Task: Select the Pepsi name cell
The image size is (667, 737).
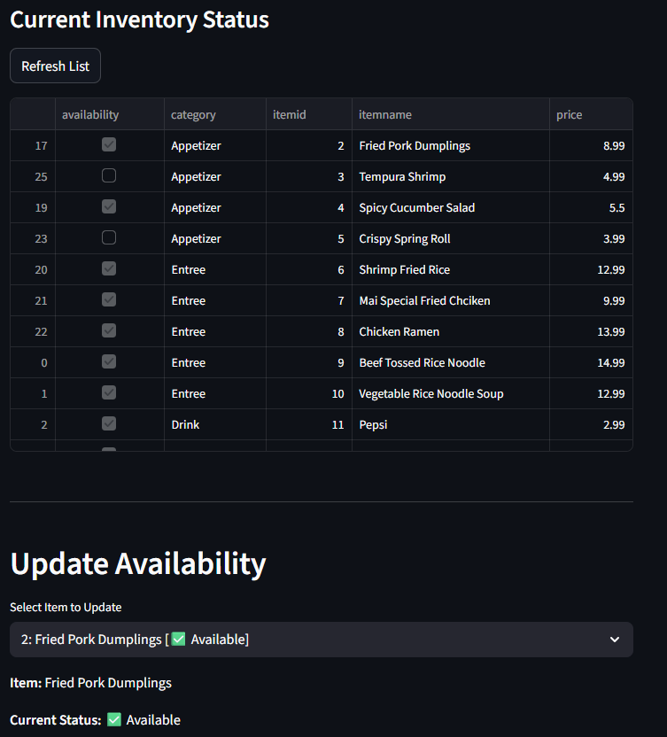Action: 451,425
